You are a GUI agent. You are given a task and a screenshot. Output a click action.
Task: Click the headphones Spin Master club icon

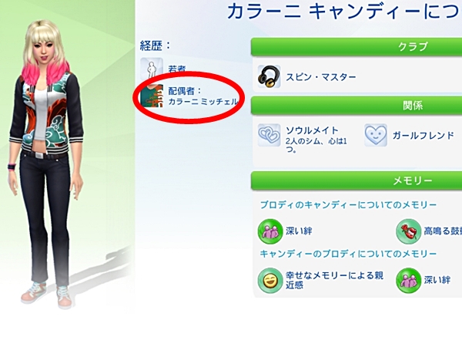pyautogui.click(x=269, y=76)
